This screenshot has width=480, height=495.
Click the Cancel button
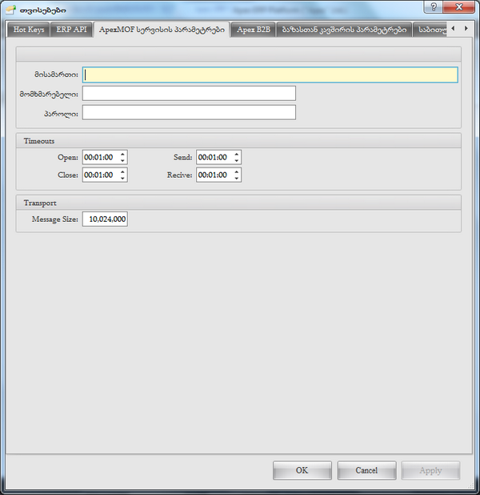click(366, 470)
